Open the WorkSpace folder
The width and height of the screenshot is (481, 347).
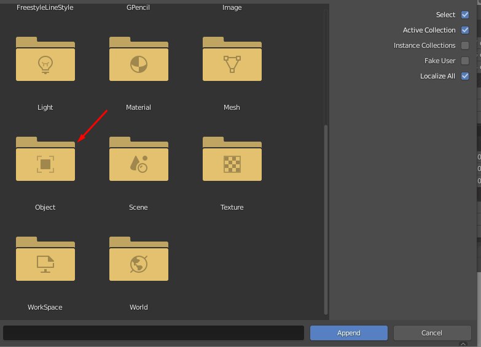tap(45, 259)
